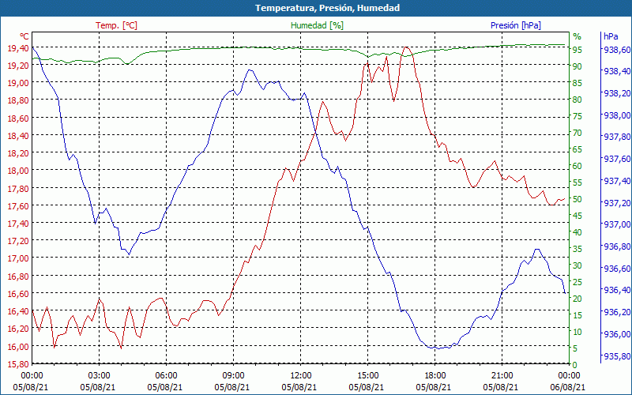Click the "17,40" temperature axis value
Image resolution: width=632 pixels, height=395 pixels.
[17, 223]
